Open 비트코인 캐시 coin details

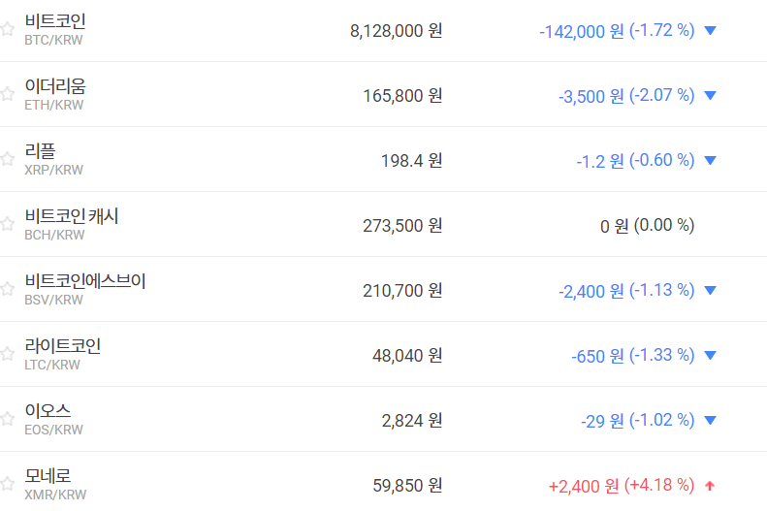(x=72, y=216)
